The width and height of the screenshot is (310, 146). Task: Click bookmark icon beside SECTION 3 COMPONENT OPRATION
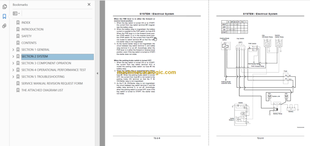tap(18, 63)
